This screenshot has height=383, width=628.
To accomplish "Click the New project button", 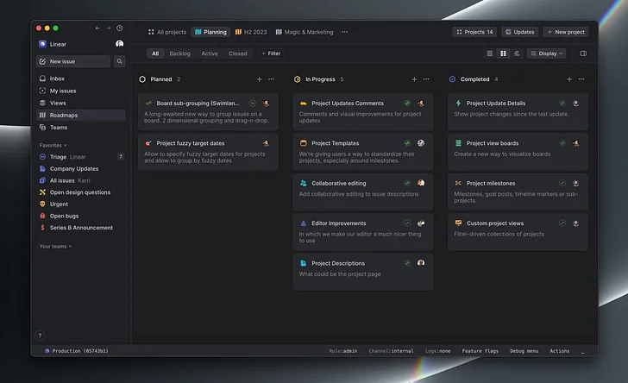I will pos(566,32).
